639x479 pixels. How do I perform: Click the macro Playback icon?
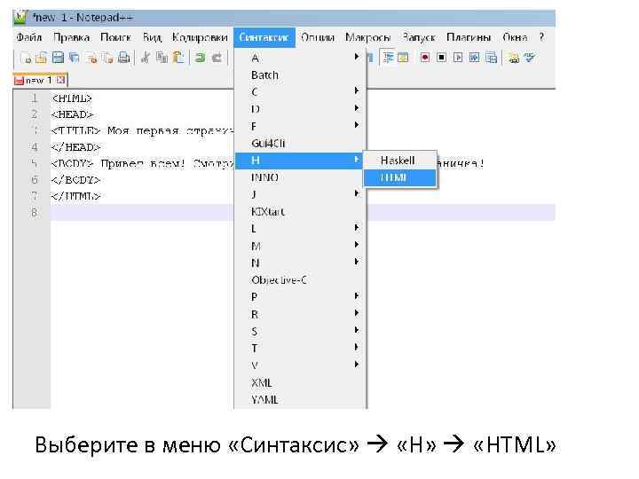click(458, 58)
